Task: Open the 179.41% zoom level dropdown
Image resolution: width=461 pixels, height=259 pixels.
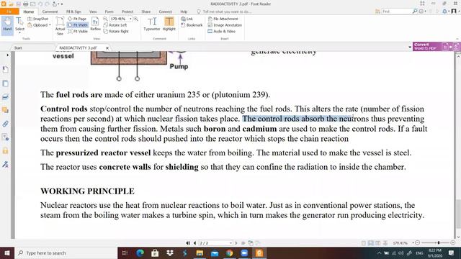Action: 130,19
